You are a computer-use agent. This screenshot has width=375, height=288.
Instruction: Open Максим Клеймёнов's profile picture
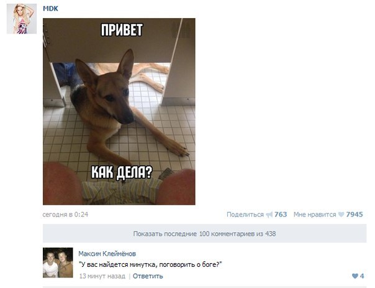[x=58, y=262]
